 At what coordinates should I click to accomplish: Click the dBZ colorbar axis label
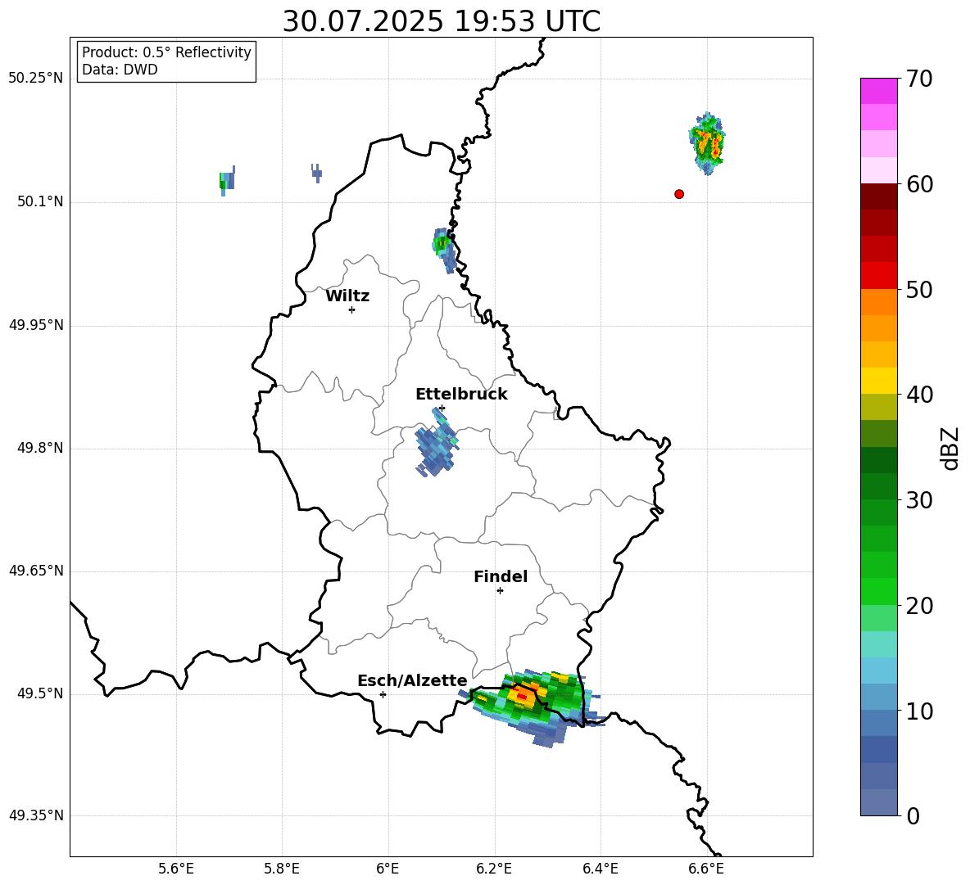950,448
